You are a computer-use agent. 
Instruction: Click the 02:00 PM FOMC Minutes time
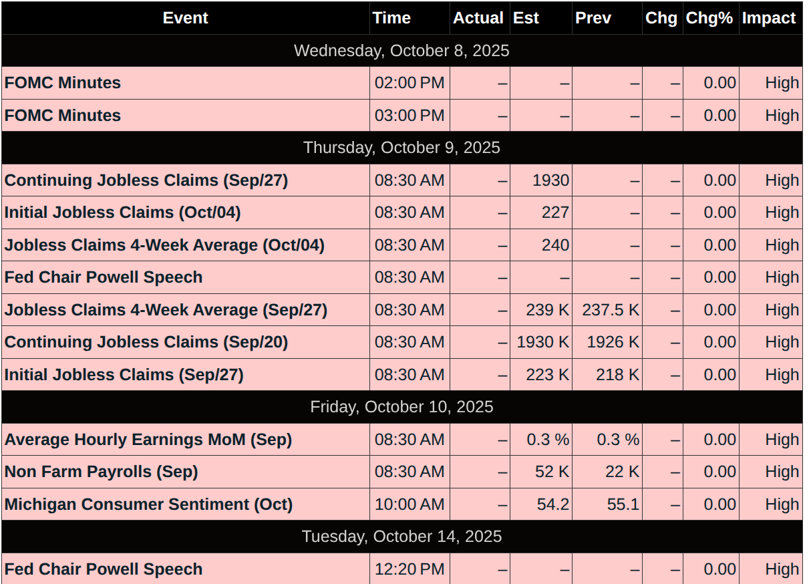coord(410,83)
